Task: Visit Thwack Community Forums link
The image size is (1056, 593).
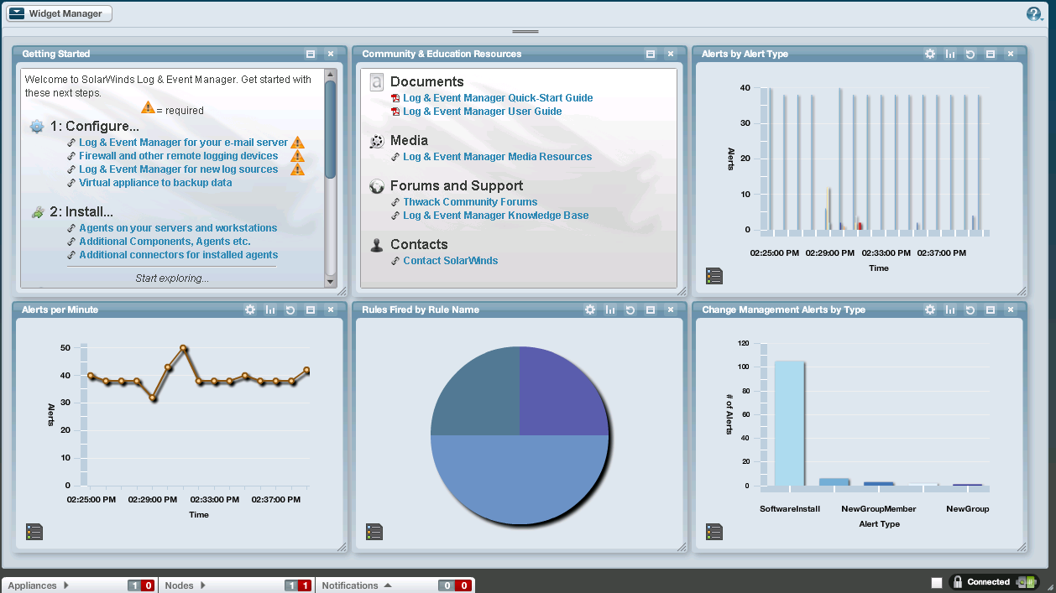Action: point(470,202)
